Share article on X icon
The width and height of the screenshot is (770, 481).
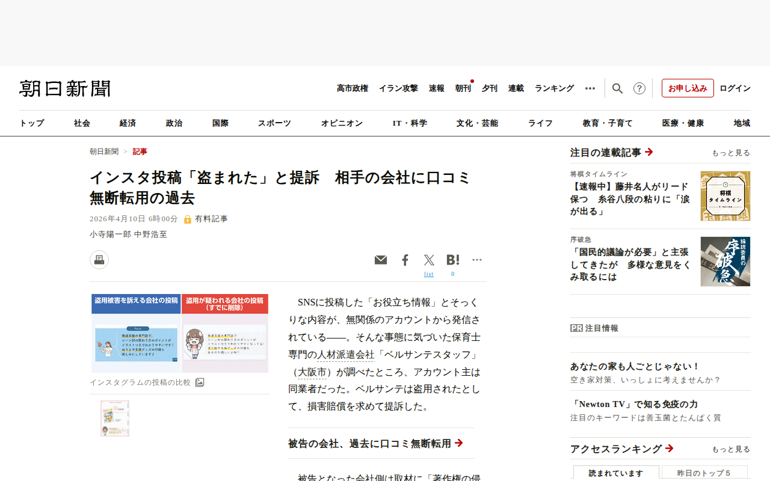pyautogui.click(x=429, y=260)
